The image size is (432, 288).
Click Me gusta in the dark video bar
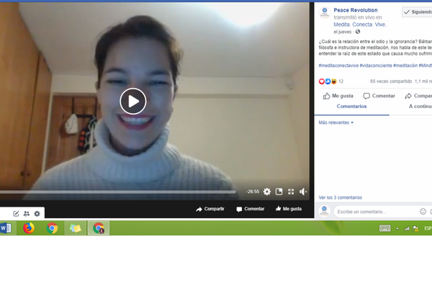[289, 209]
